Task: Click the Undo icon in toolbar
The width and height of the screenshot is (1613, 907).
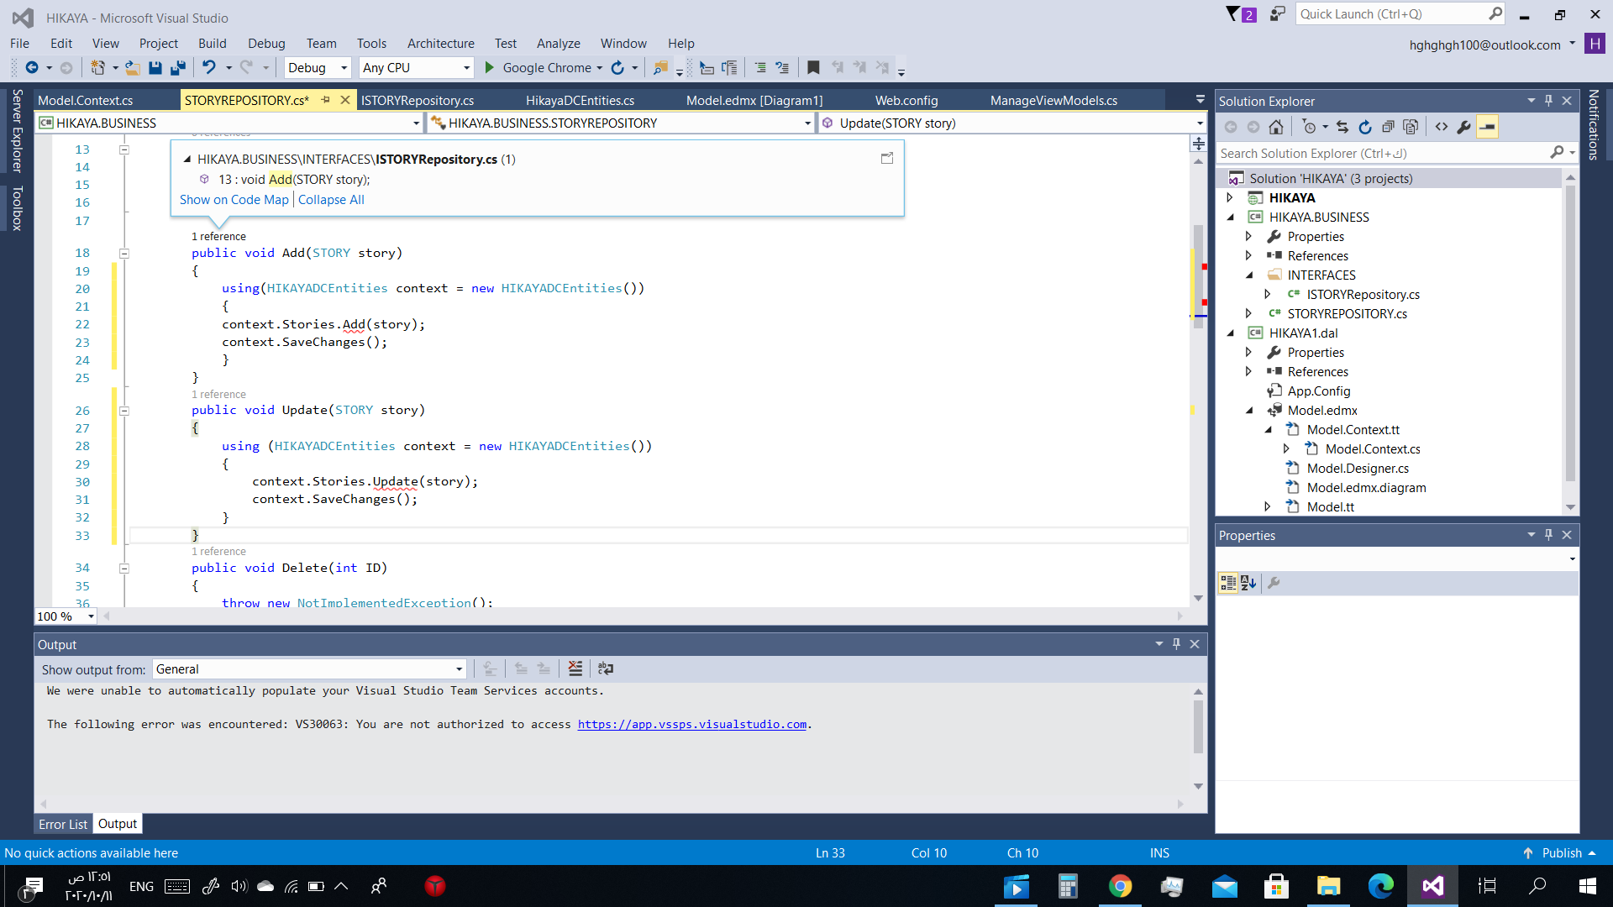Action: [x=209, y=68]
